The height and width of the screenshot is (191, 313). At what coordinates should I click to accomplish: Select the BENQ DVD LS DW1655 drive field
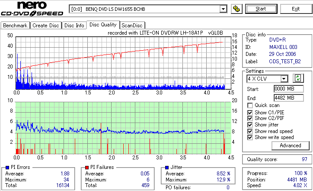(148, 9)
